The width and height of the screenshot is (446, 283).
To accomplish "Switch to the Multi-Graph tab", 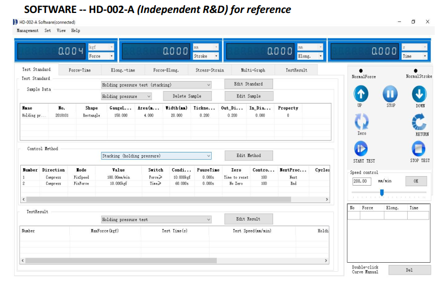I will click(x=253, y=70).
